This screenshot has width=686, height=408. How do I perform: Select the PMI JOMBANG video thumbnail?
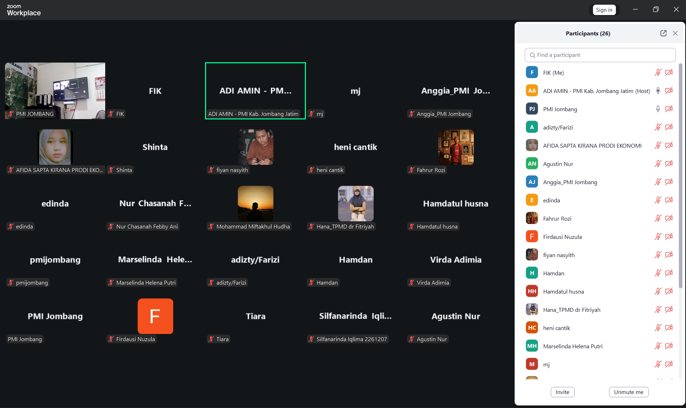click(55, 90)
